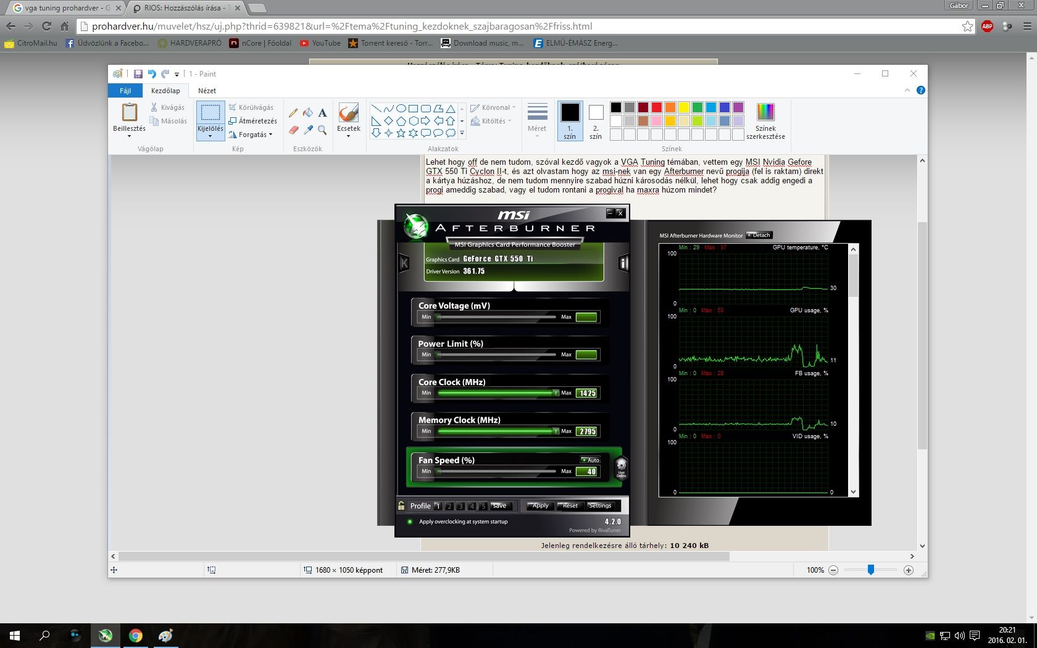
Task: Switch to the Kezdőlap ribbon tab
Action: pyautogui.click(x=165, y=91)
